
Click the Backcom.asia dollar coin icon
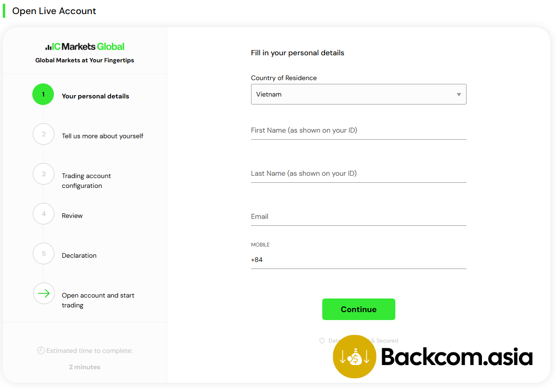[x=354, y=356]
